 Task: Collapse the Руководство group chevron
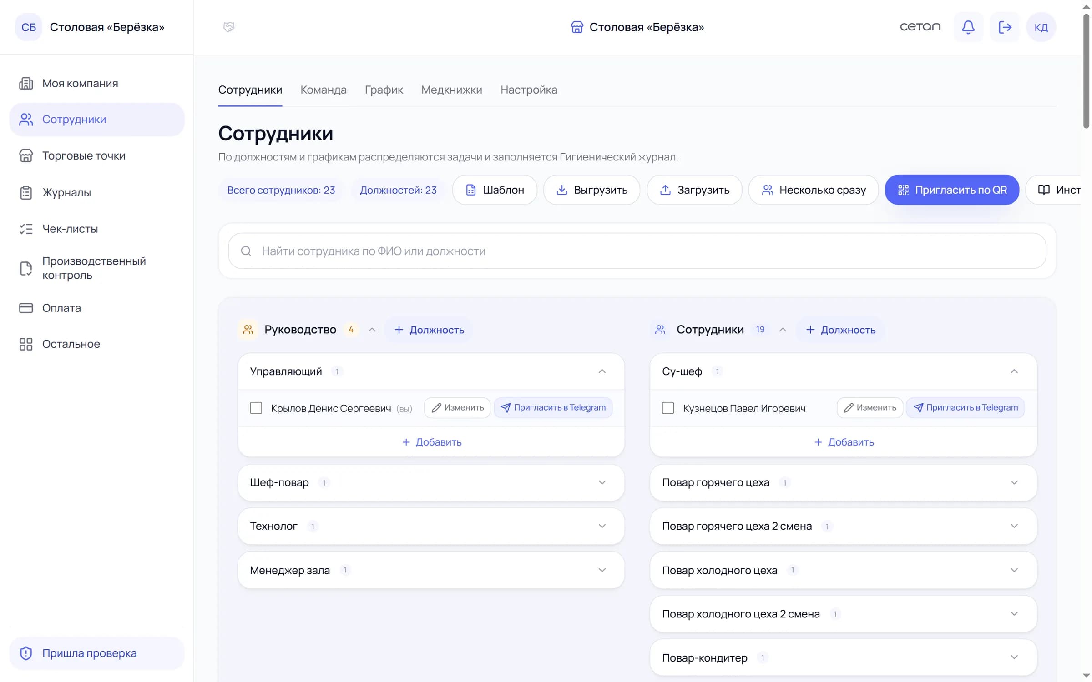[372, 330]
